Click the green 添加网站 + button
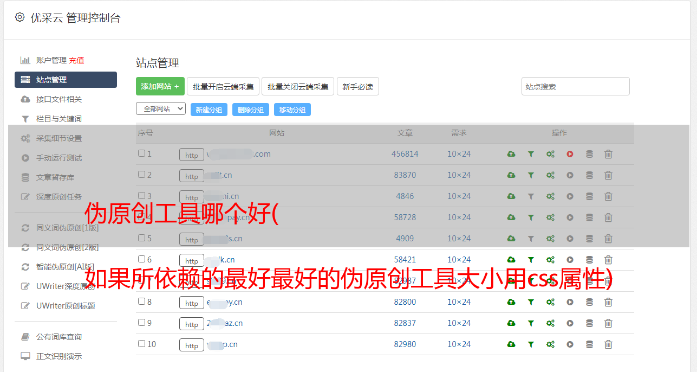Viewport: 697px width, 372px height. point(160,86)
